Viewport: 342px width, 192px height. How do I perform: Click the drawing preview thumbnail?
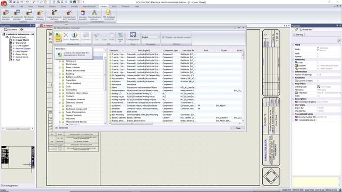pyautogui.click(x=18, y=157)
